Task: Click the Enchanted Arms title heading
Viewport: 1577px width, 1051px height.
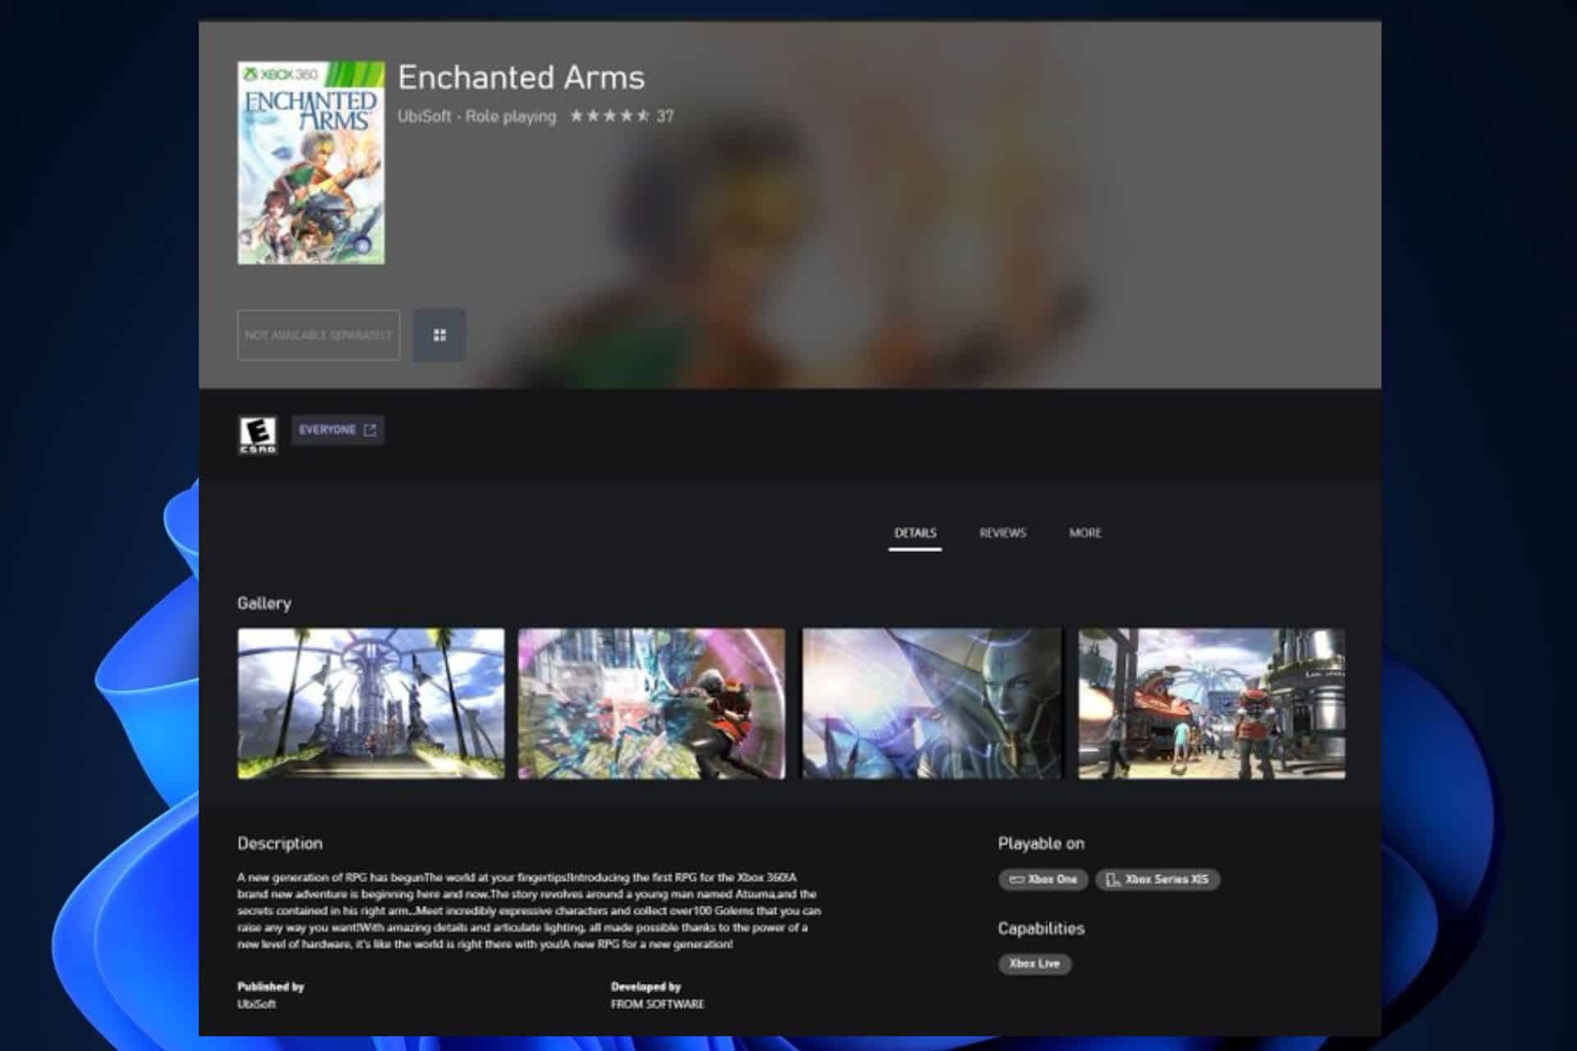Action: pyautogui.click(x=522, y=78)
